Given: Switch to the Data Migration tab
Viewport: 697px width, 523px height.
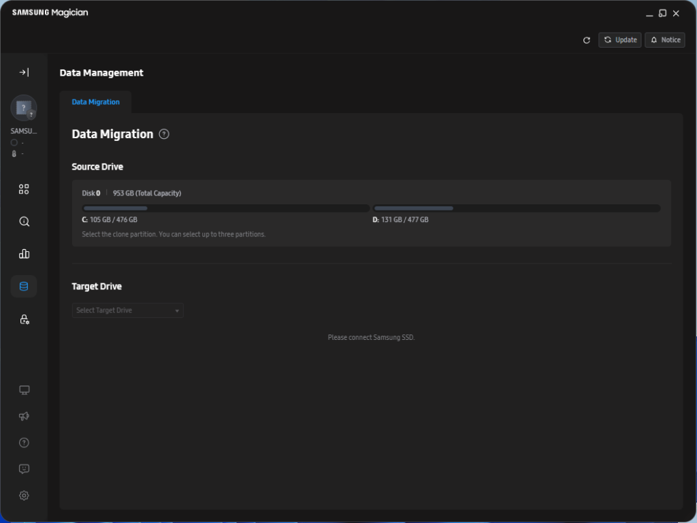Looking at the screenshot, I should (x=95, y=102).
